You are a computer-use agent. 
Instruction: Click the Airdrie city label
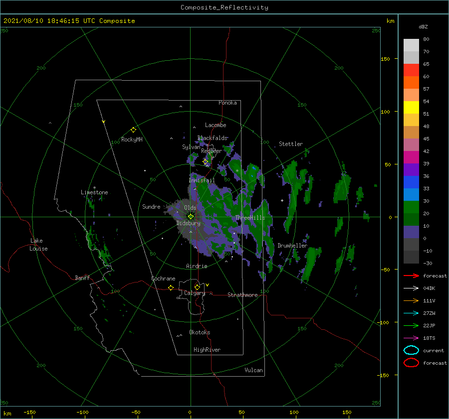pyautogui.click(x=197, y=266)
